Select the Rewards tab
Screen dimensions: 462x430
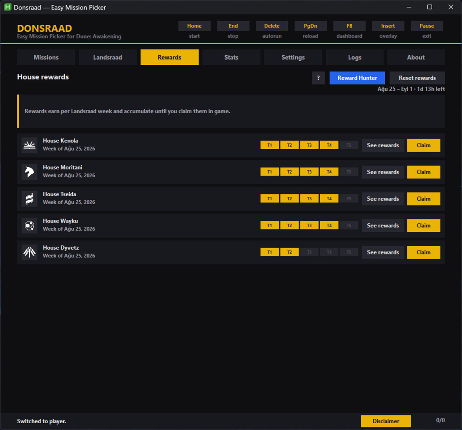coord(170,57)
